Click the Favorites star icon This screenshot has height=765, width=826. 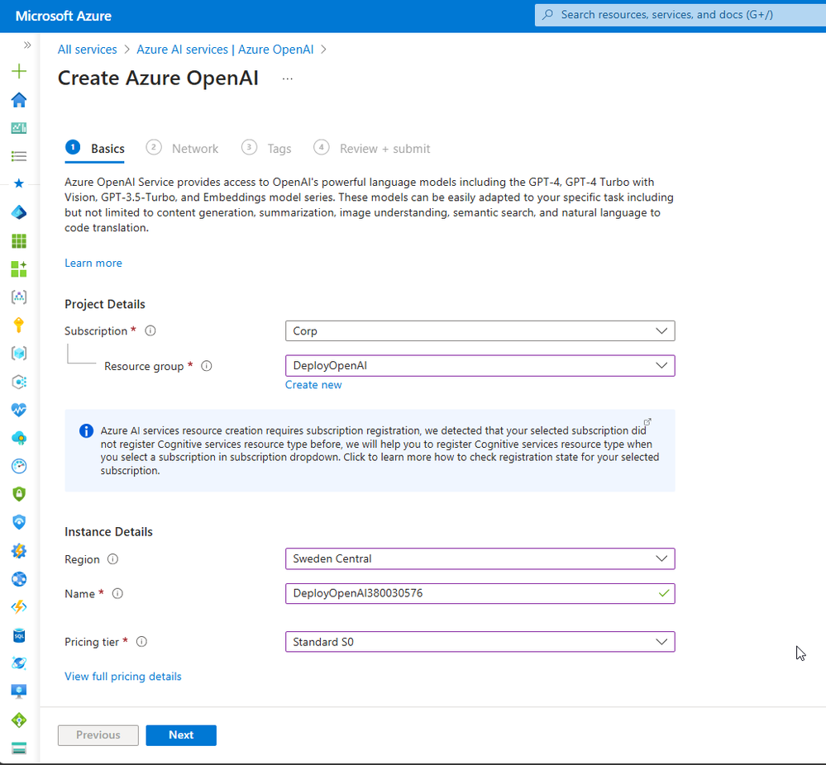point(19,183)
